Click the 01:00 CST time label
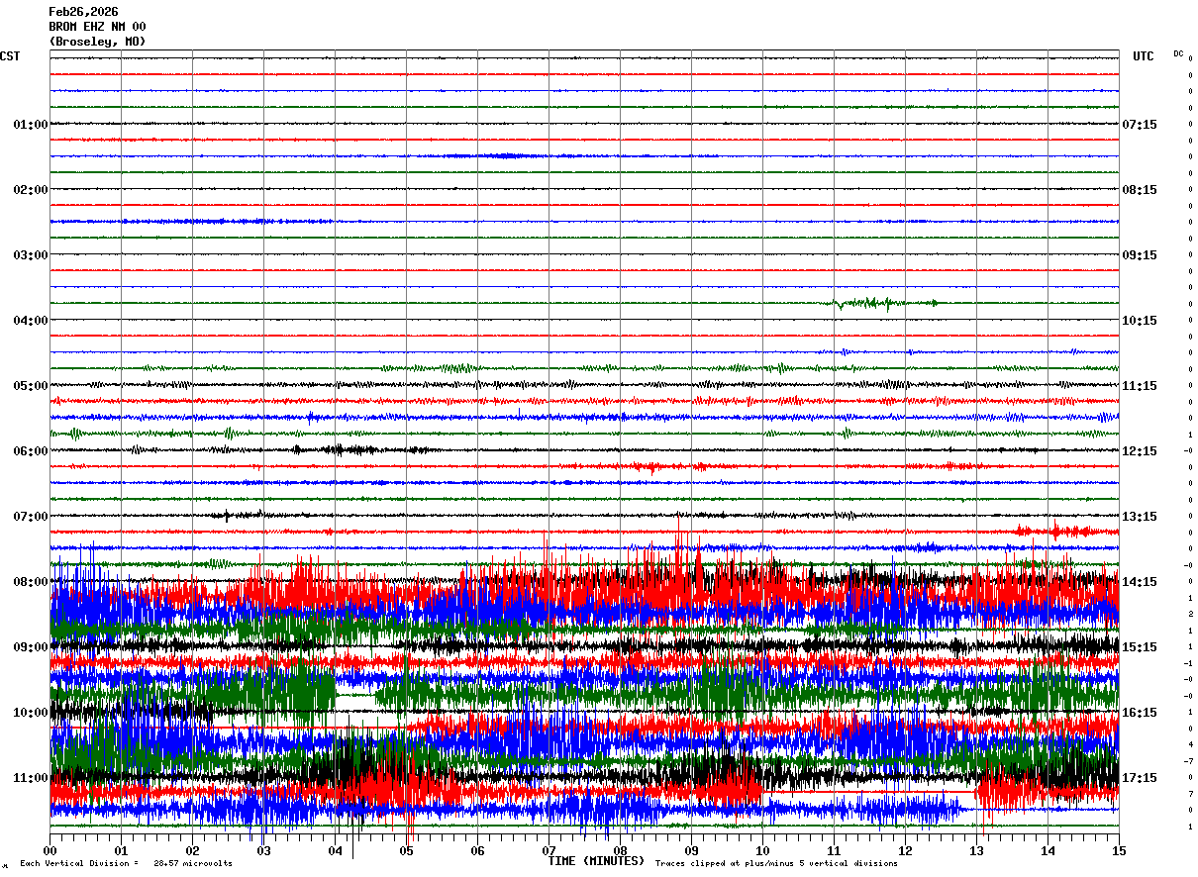Screen dimensions: 1198x877 coord(30,125)
